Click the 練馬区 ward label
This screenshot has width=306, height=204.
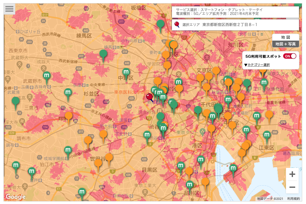(84, 36)
